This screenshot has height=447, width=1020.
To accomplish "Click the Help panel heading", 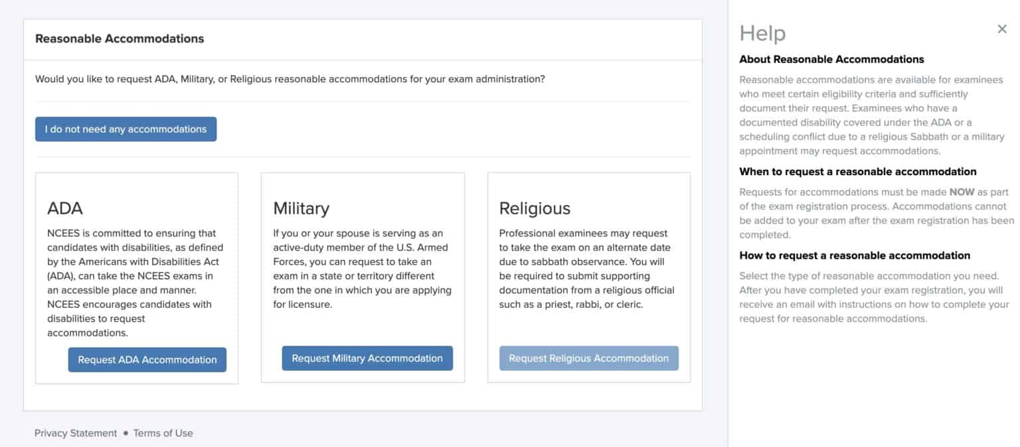I will pyautogui.click(x=762, y=33).
